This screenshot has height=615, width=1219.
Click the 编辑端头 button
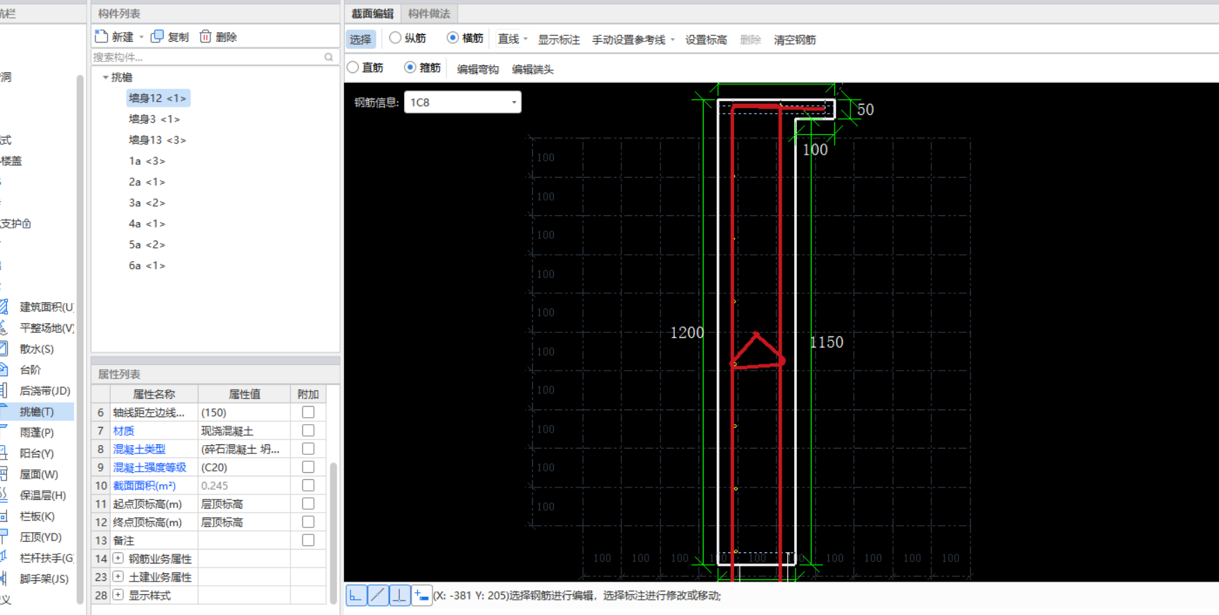coord(533,69)
